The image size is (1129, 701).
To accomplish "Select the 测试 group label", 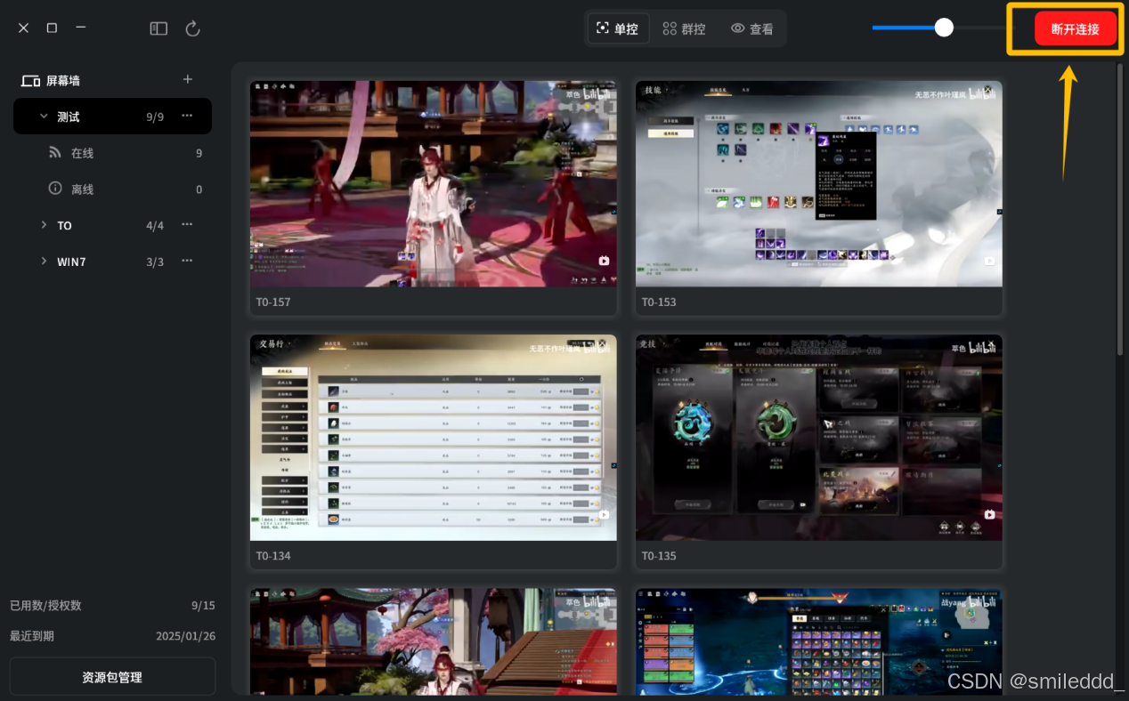I will (x=69, y=117).
